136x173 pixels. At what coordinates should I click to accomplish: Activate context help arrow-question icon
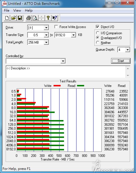[55, 18]
